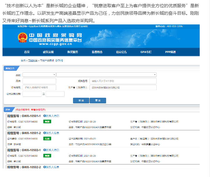
Task: Click 发证机构 text in GWX-10501-1 row
Action: 145,127
